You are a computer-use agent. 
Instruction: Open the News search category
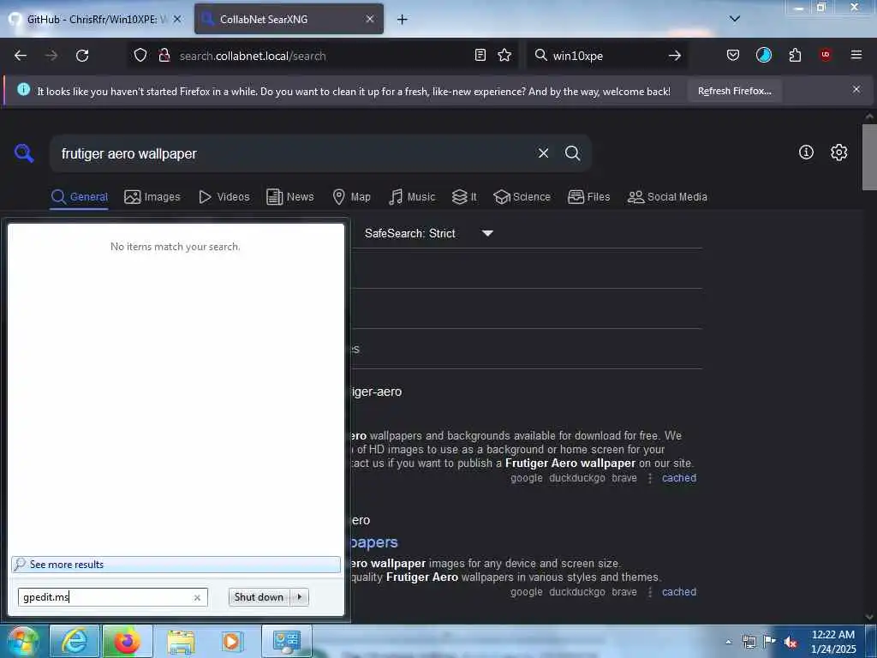click(290, 197)
